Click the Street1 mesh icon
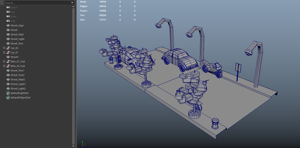The image size is (300, 148). [8, 57]
